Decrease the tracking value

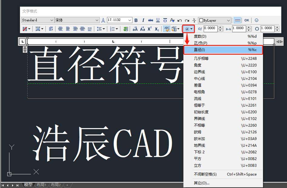click(249, 30)
